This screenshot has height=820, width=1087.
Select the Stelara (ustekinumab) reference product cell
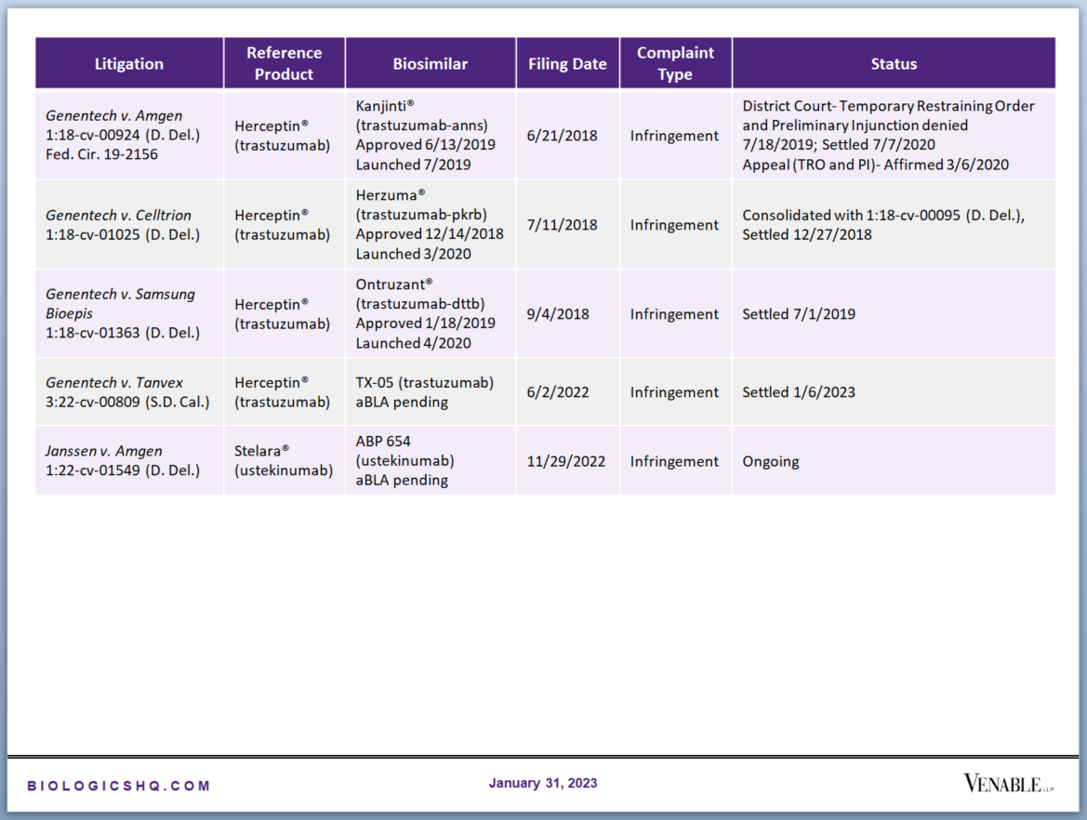[285, 460]
